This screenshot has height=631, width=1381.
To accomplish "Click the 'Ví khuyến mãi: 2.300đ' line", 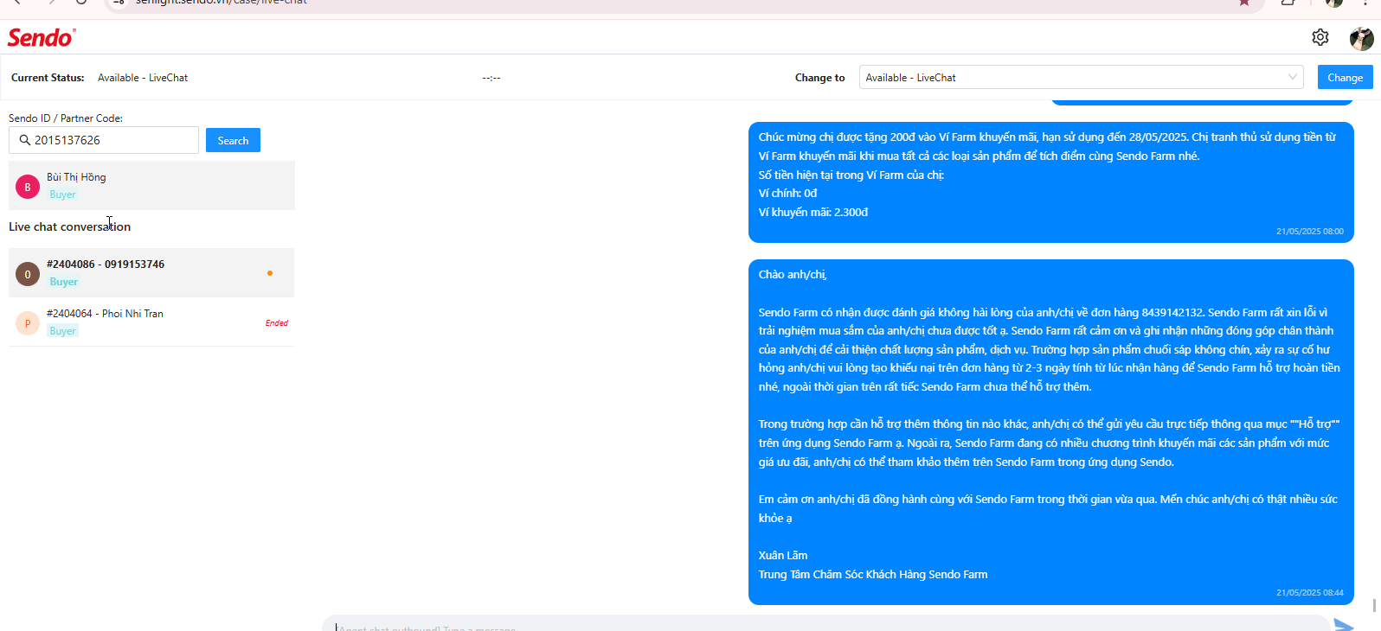I will [813, 213].
